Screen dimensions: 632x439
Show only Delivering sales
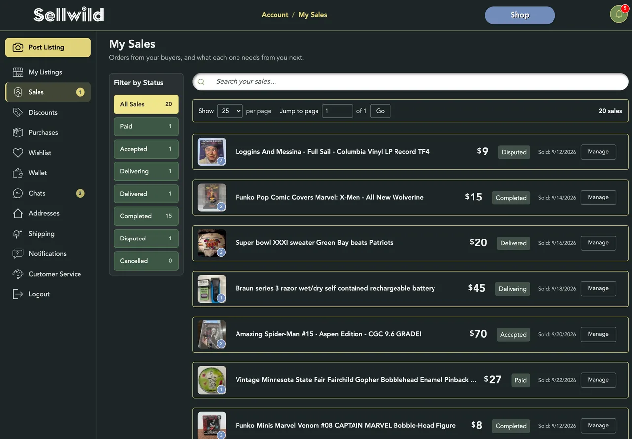tap(146, 171)
